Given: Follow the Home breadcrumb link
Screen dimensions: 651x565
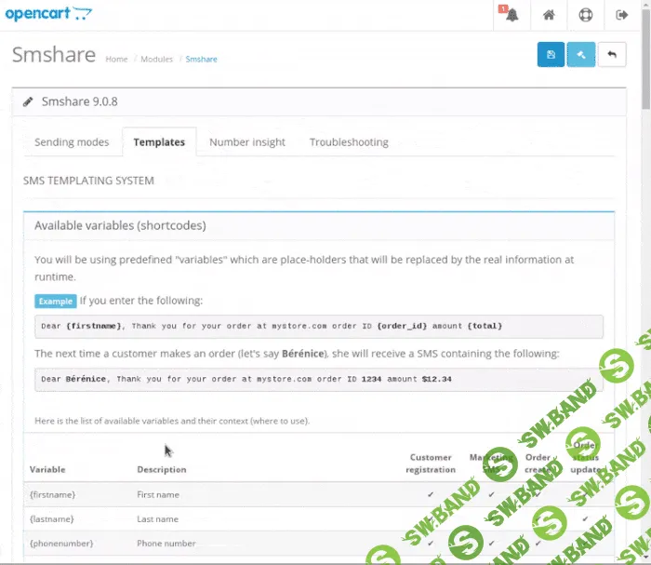Looking at the screenshot, I should (116, 59).
